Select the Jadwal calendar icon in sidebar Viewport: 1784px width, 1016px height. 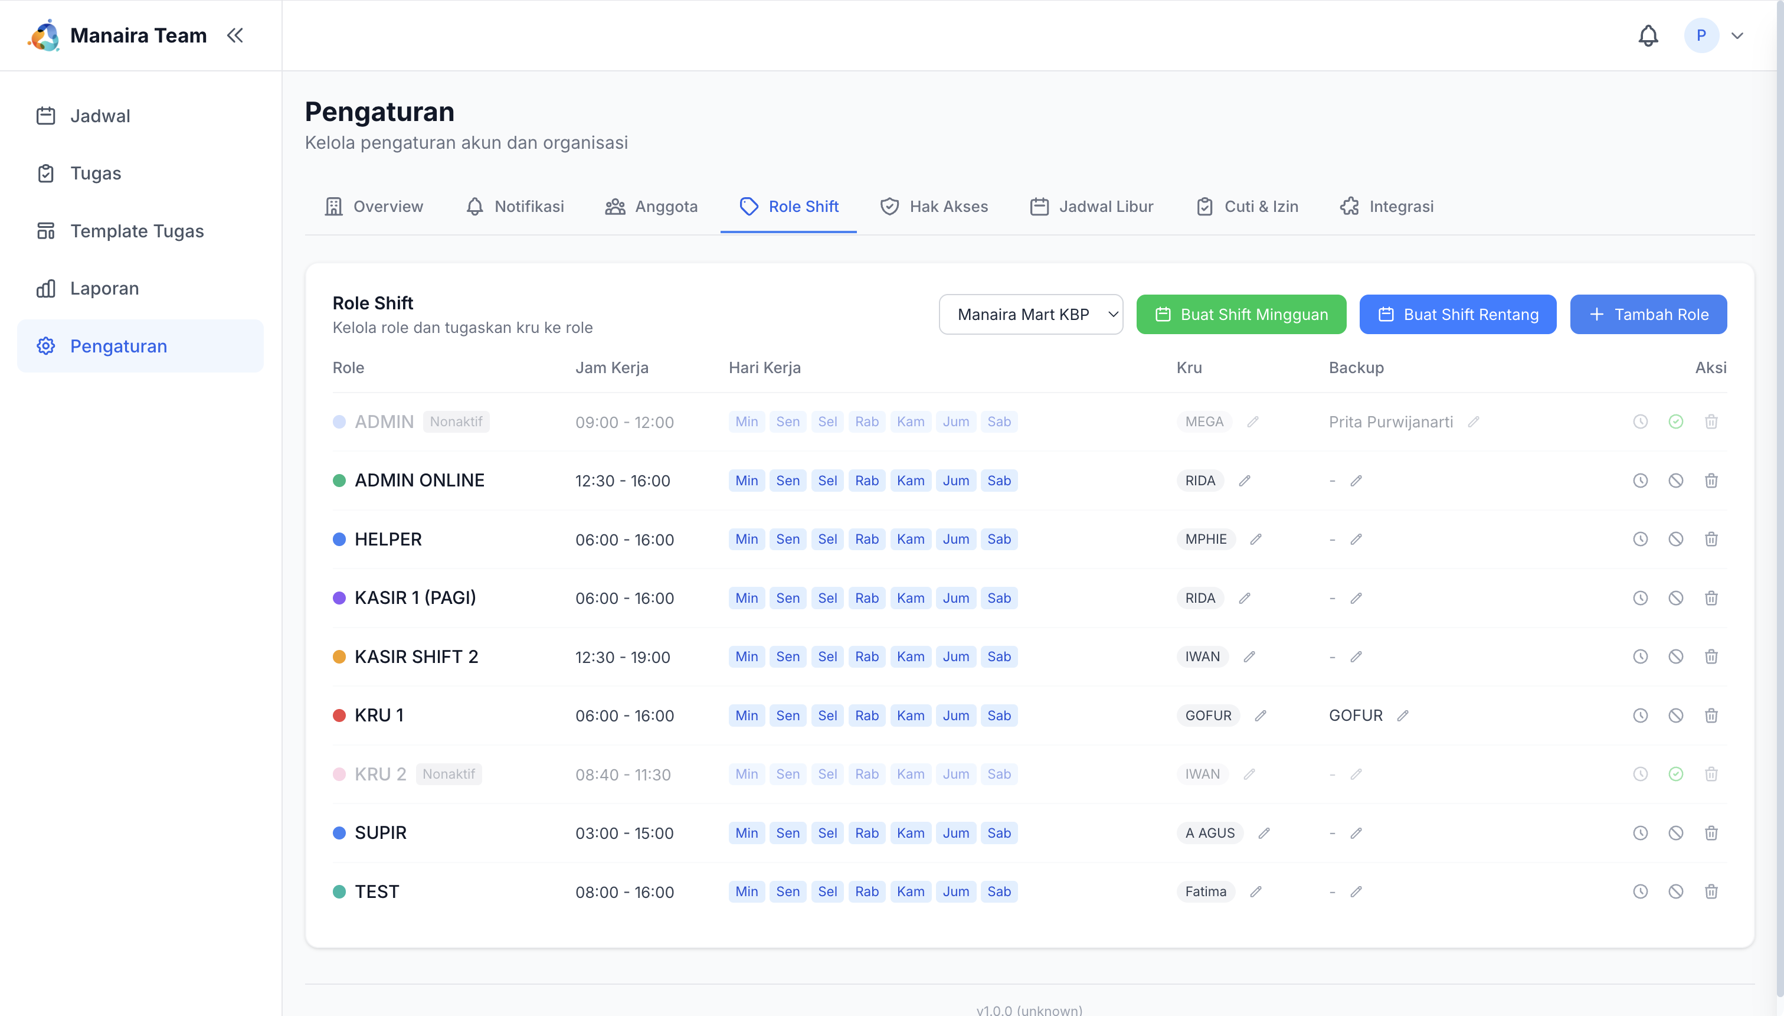[45, 115]
